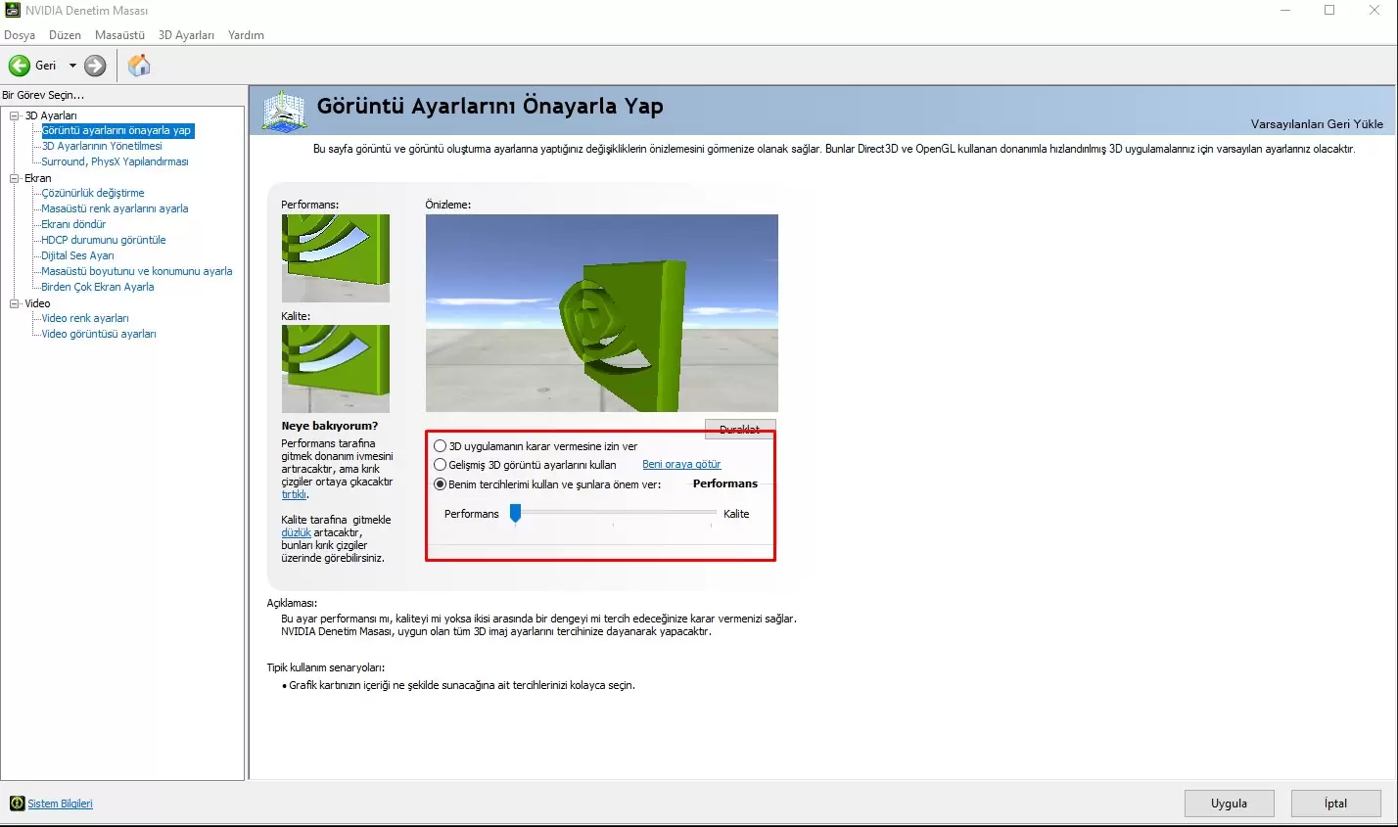Select Benim tercihlerimi kullan radio option
1398x827 pixels.
(441, 484)
